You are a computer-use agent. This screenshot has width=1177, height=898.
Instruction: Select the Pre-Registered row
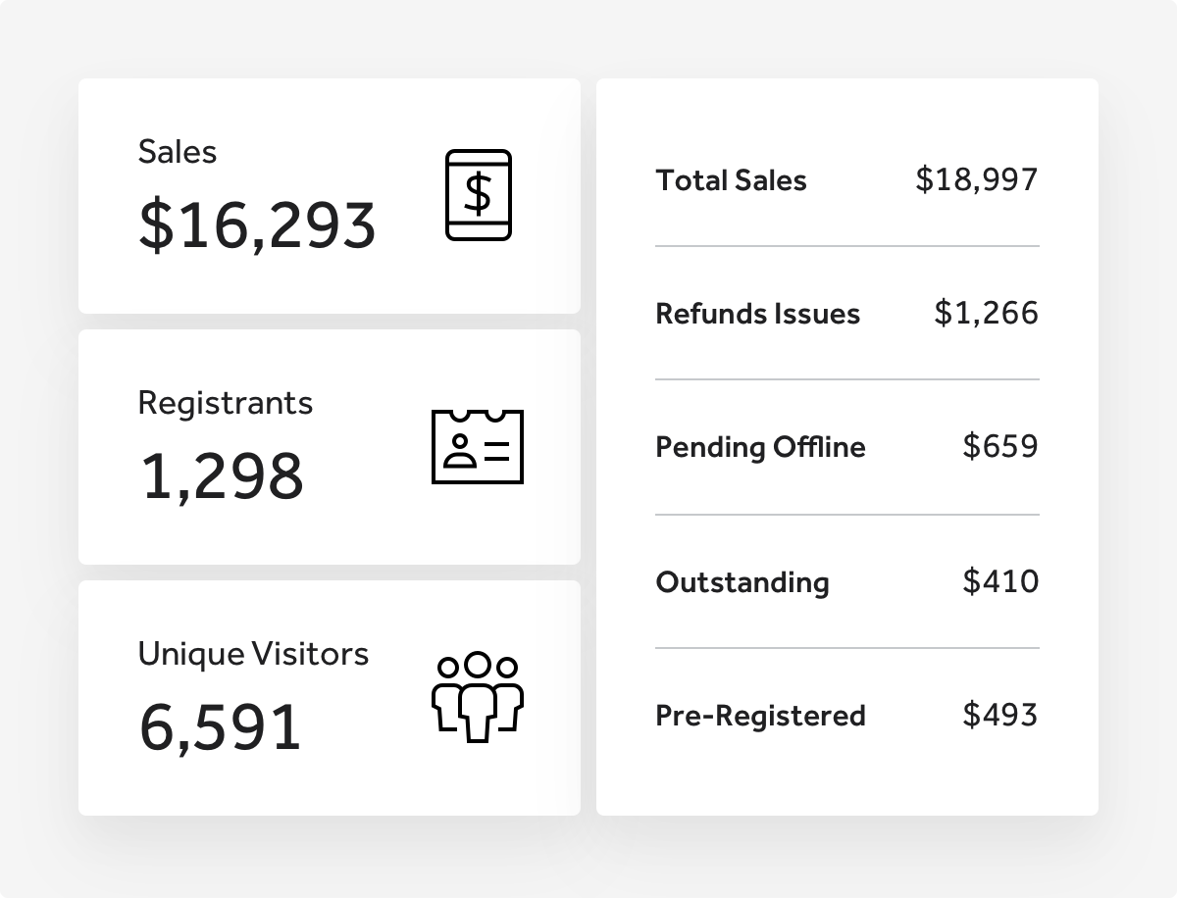pos(846,716)
